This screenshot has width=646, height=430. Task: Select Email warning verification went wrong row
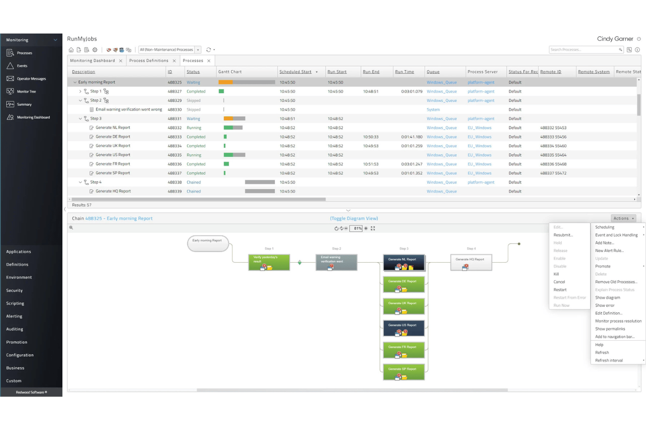pos(352,110)
